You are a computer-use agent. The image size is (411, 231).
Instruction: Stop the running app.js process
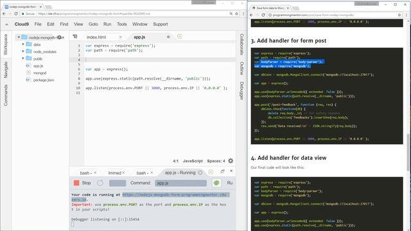click(82, 183)
